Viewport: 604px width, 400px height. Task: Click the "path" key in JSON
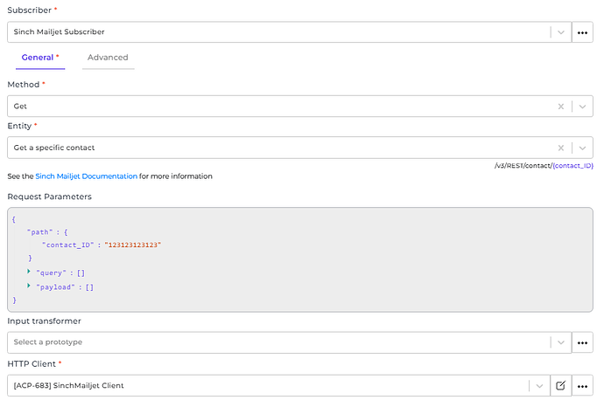click(x=39, y=232)
